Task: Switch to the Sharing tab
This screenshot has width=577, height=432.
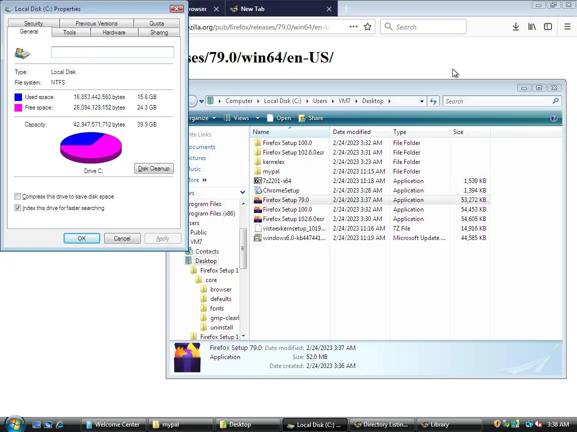Action: [159, 32]
